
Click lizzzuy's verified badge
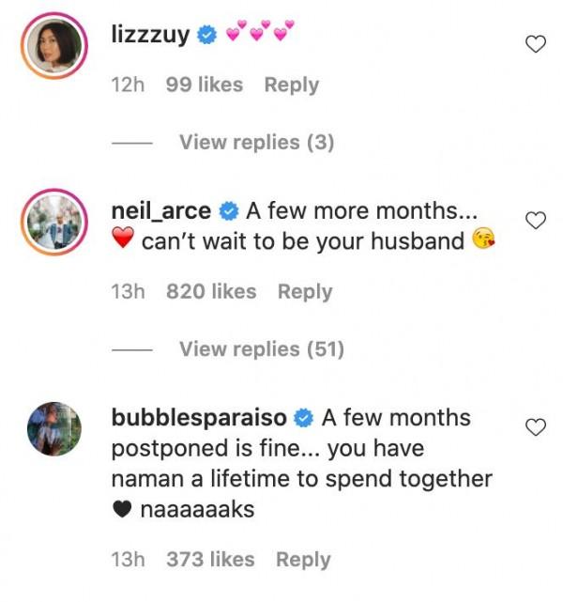[208, 37]
